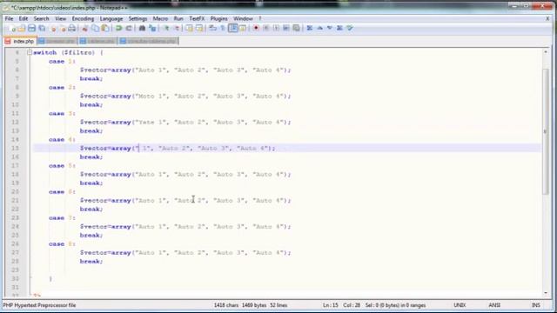Click the last toolbar icon with checkmark
Viewport: 557px width, 313px height.
click(x=350, y=29)
